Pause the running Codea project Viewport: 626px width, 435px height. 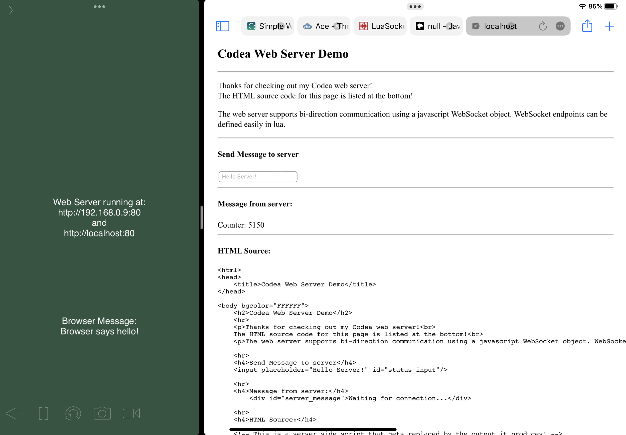pyautogui.click(x=43, y=414)
